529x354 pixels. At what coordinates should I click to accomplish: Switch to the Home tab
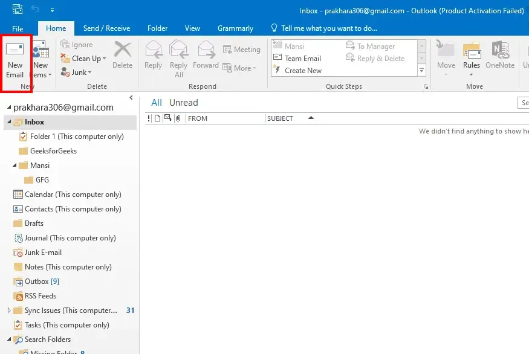click(56, 28)
